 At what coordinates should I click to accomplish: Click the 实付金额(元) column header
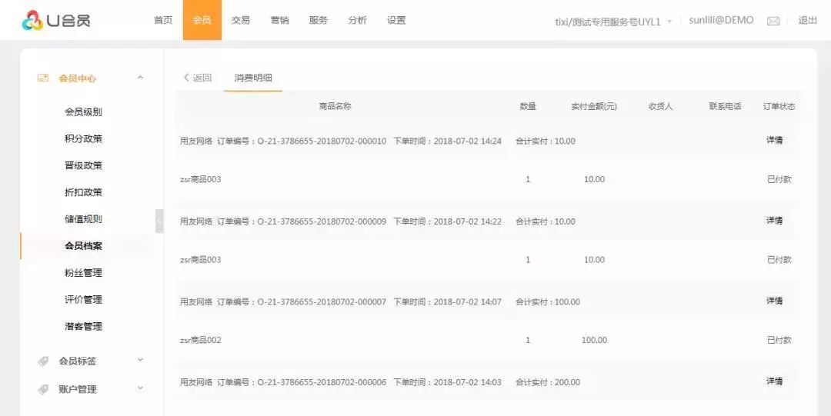594,106
